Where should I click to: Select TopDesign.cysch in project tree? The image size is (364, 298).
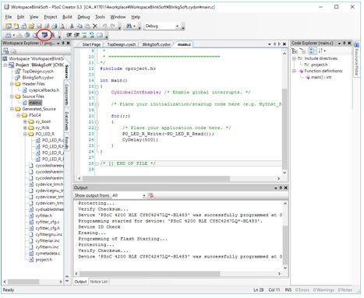[38, 72]
